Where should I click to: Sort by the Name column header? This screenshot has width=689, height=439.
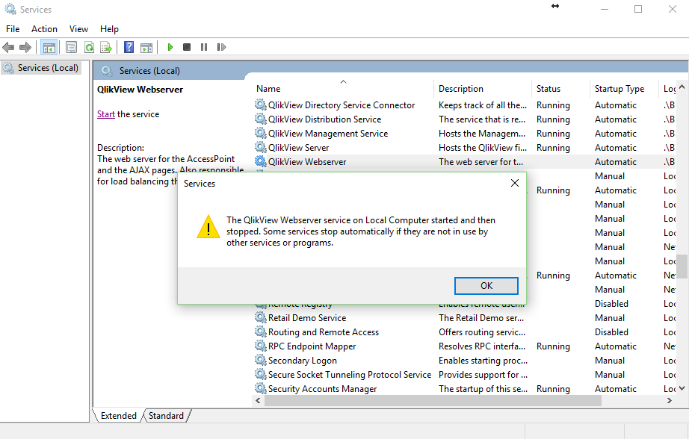tap(344, 89)
